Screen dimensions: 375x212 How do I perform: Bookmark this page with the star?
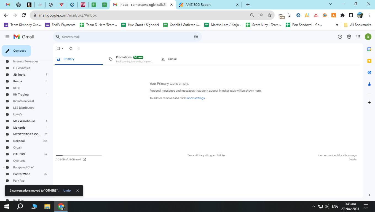(270, 15)
